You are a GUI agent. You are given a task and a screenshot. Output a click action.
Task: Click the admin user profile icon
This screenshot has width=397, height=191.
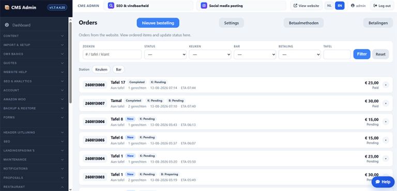pos(353,6)
